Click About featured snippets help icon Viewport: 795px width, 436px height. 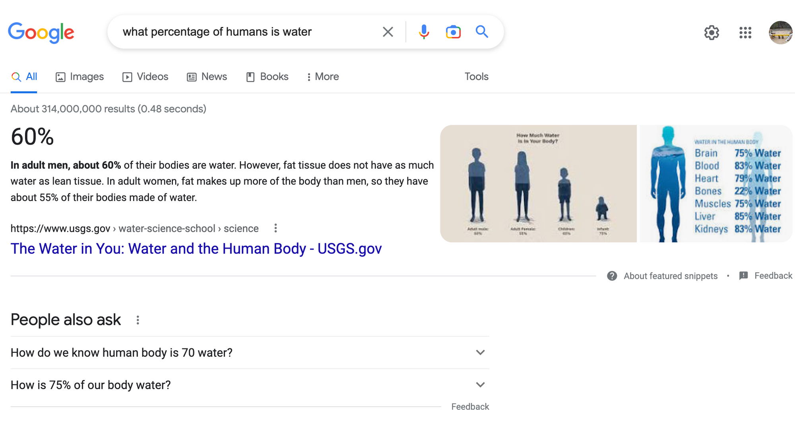(x=612, y=276)
